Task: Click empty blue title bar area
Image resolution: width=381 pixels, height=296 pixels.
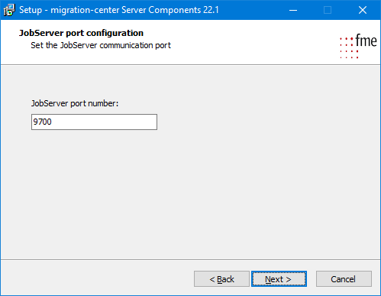Action: 252,10
